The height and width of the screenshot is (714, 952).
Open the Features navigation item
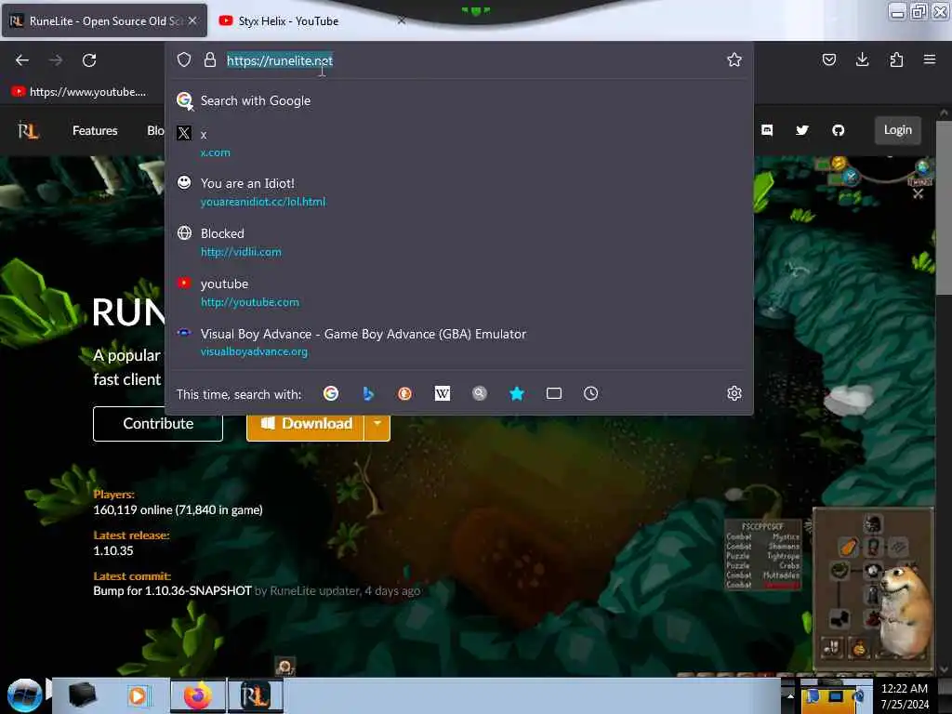tap(95, 130)
